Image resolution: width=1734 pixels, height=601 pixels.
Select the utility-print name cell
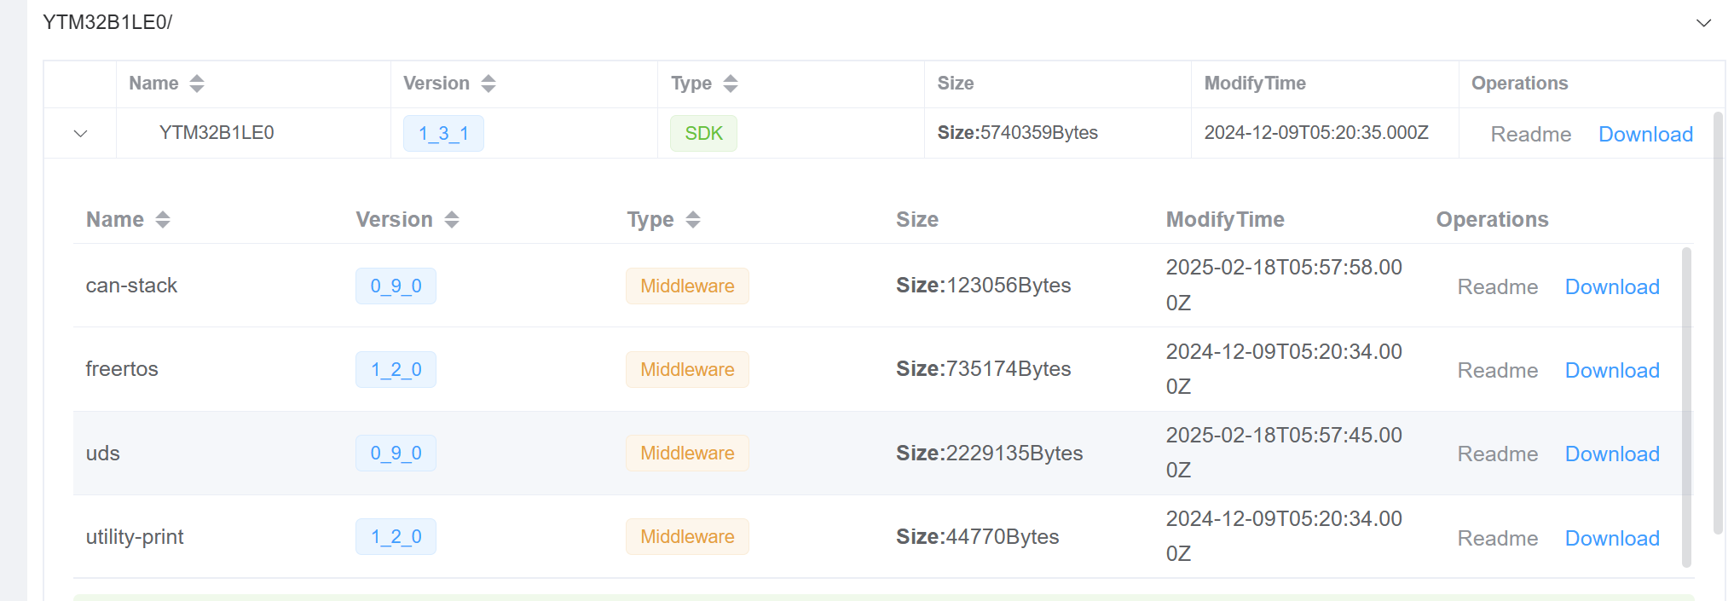tap(135, 537)
